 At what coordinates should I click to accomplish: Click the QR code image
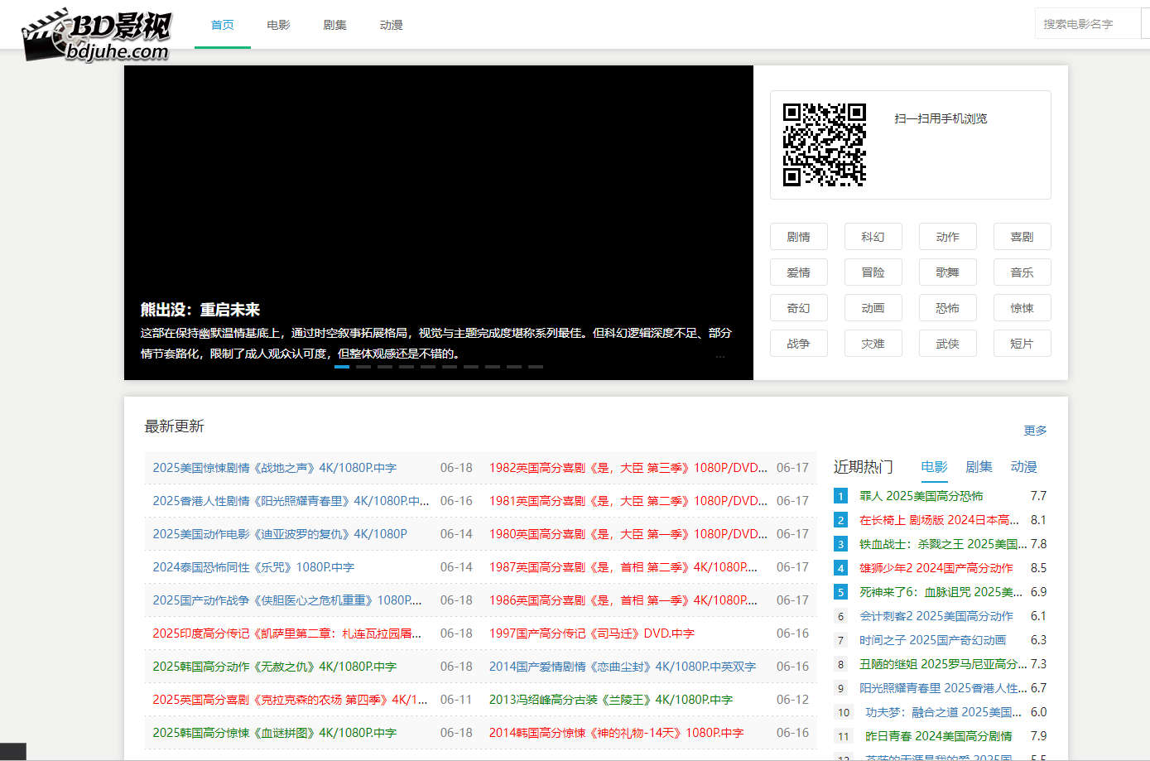point(825,145)
